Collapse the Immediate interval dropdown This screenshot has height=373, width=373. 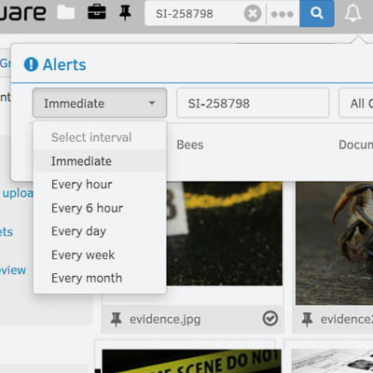tap(100, 103)
